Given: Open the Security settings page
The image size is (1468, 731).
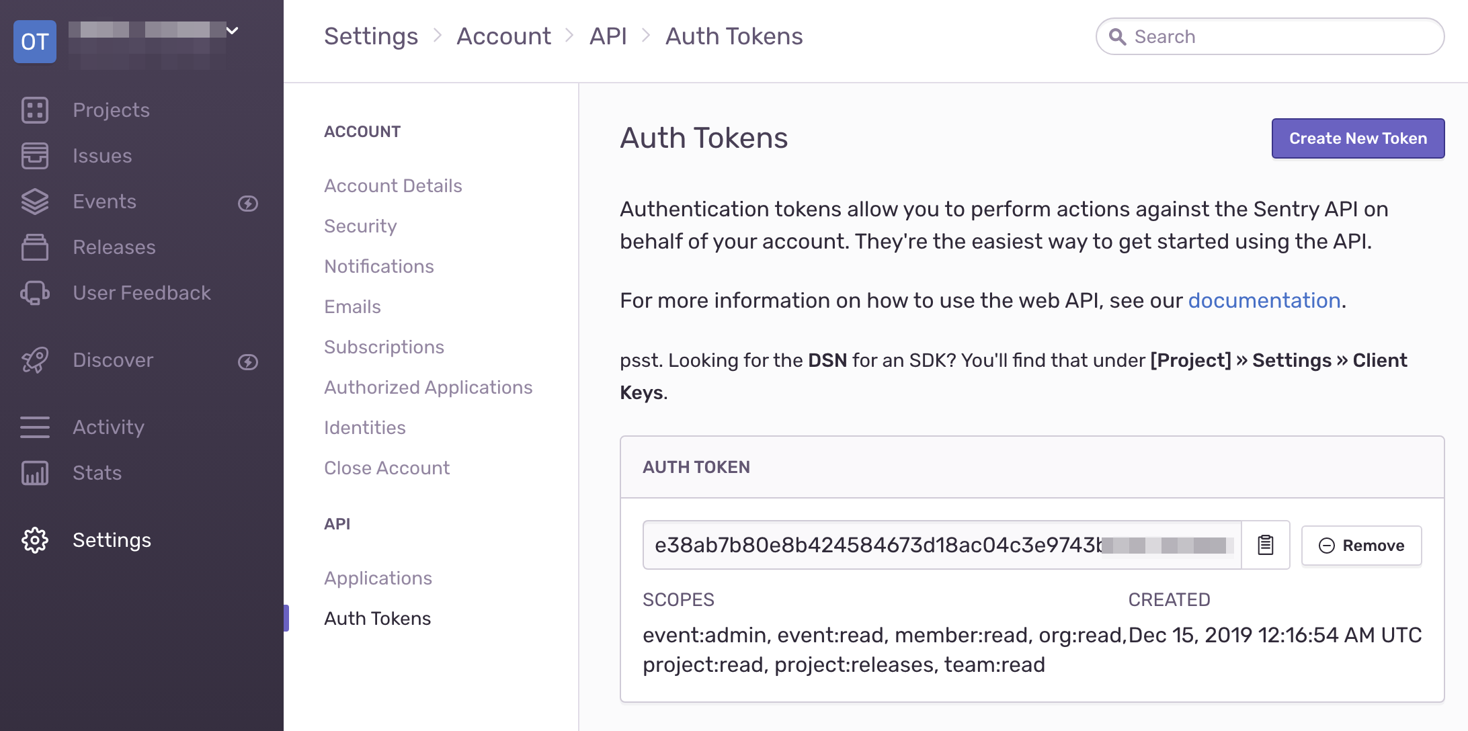Looking at the screenshot, I should pyautogui.click(x=360, y=226).
